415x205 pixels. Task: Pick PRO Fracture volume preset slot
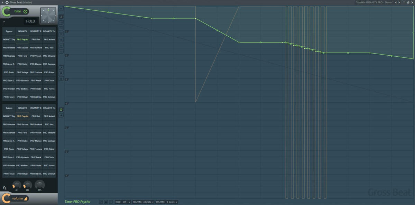[36, 149]
